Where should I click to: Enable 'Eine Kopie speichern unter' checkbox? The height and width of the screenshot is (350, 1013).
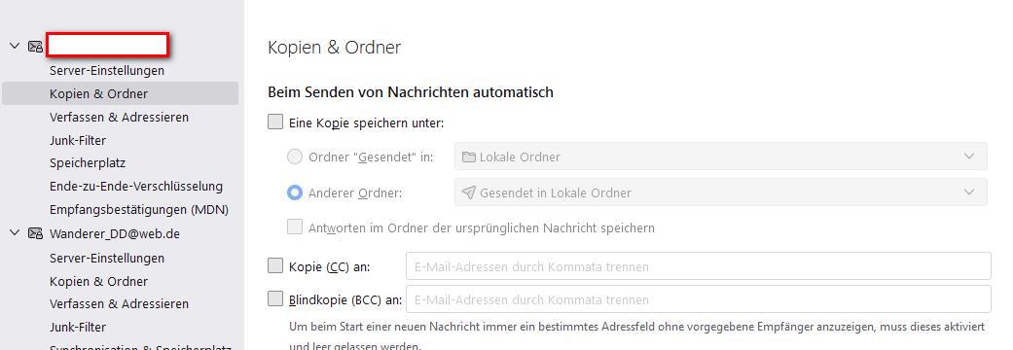[x=275, y=122]
